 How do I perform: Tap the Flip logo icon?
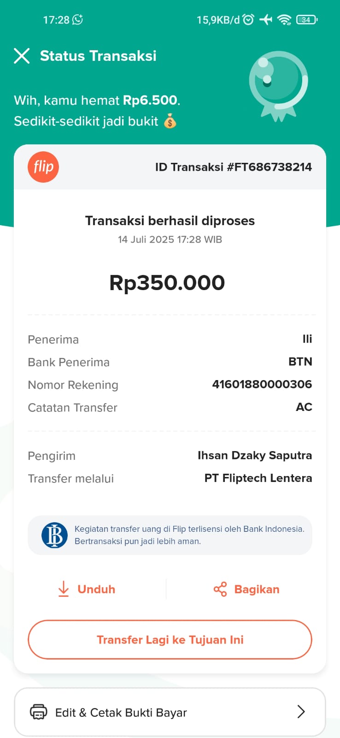[43, 167]
